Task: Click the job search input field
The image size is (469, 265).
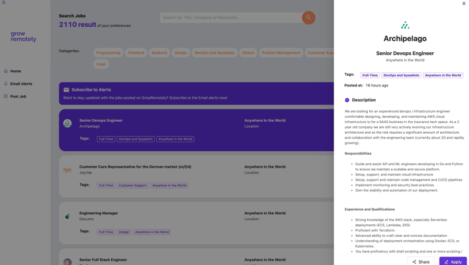Action: click(231, 17)
